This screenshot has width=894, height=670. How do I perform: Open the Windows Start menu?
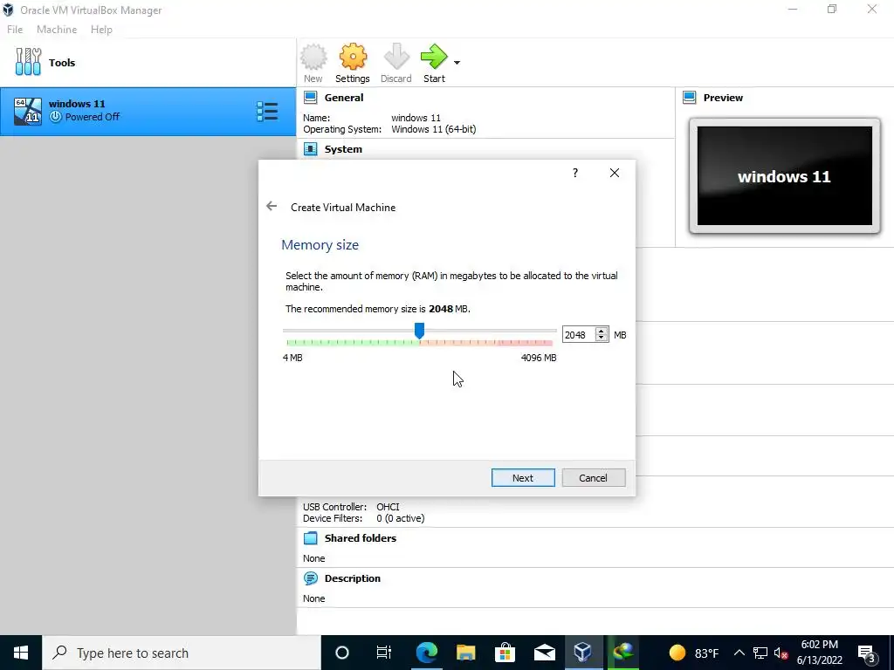(21, 653)
